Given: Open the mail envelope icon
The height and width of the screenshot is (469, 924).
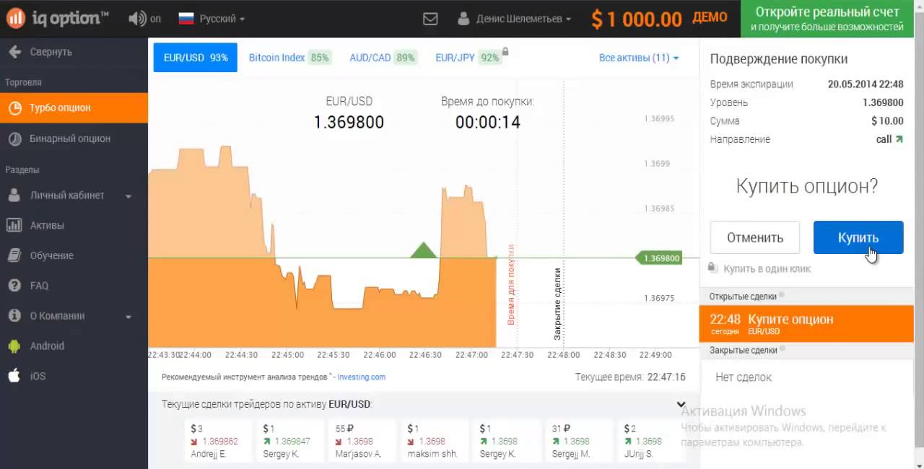Looking at the screenshot, I should pyautogui.click(x=430, y=19).
